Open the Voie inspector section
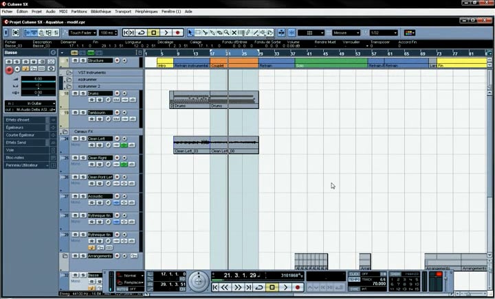495x299 pixels. point(30,150)
